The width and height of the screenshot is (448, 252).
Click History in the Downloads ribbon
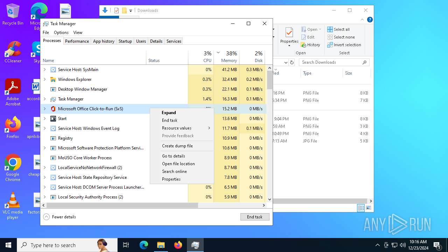(x=310, y=45)
